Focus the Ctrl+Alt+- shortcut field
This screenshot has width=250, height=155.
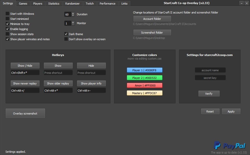pyautogui.click(x=91, y=90)
